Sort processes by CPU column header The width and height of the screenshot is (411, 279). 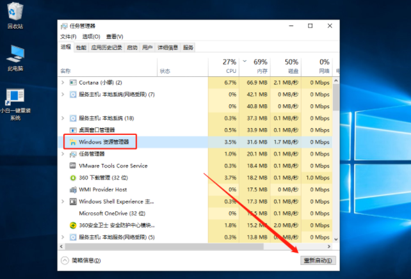click(223, 67)
